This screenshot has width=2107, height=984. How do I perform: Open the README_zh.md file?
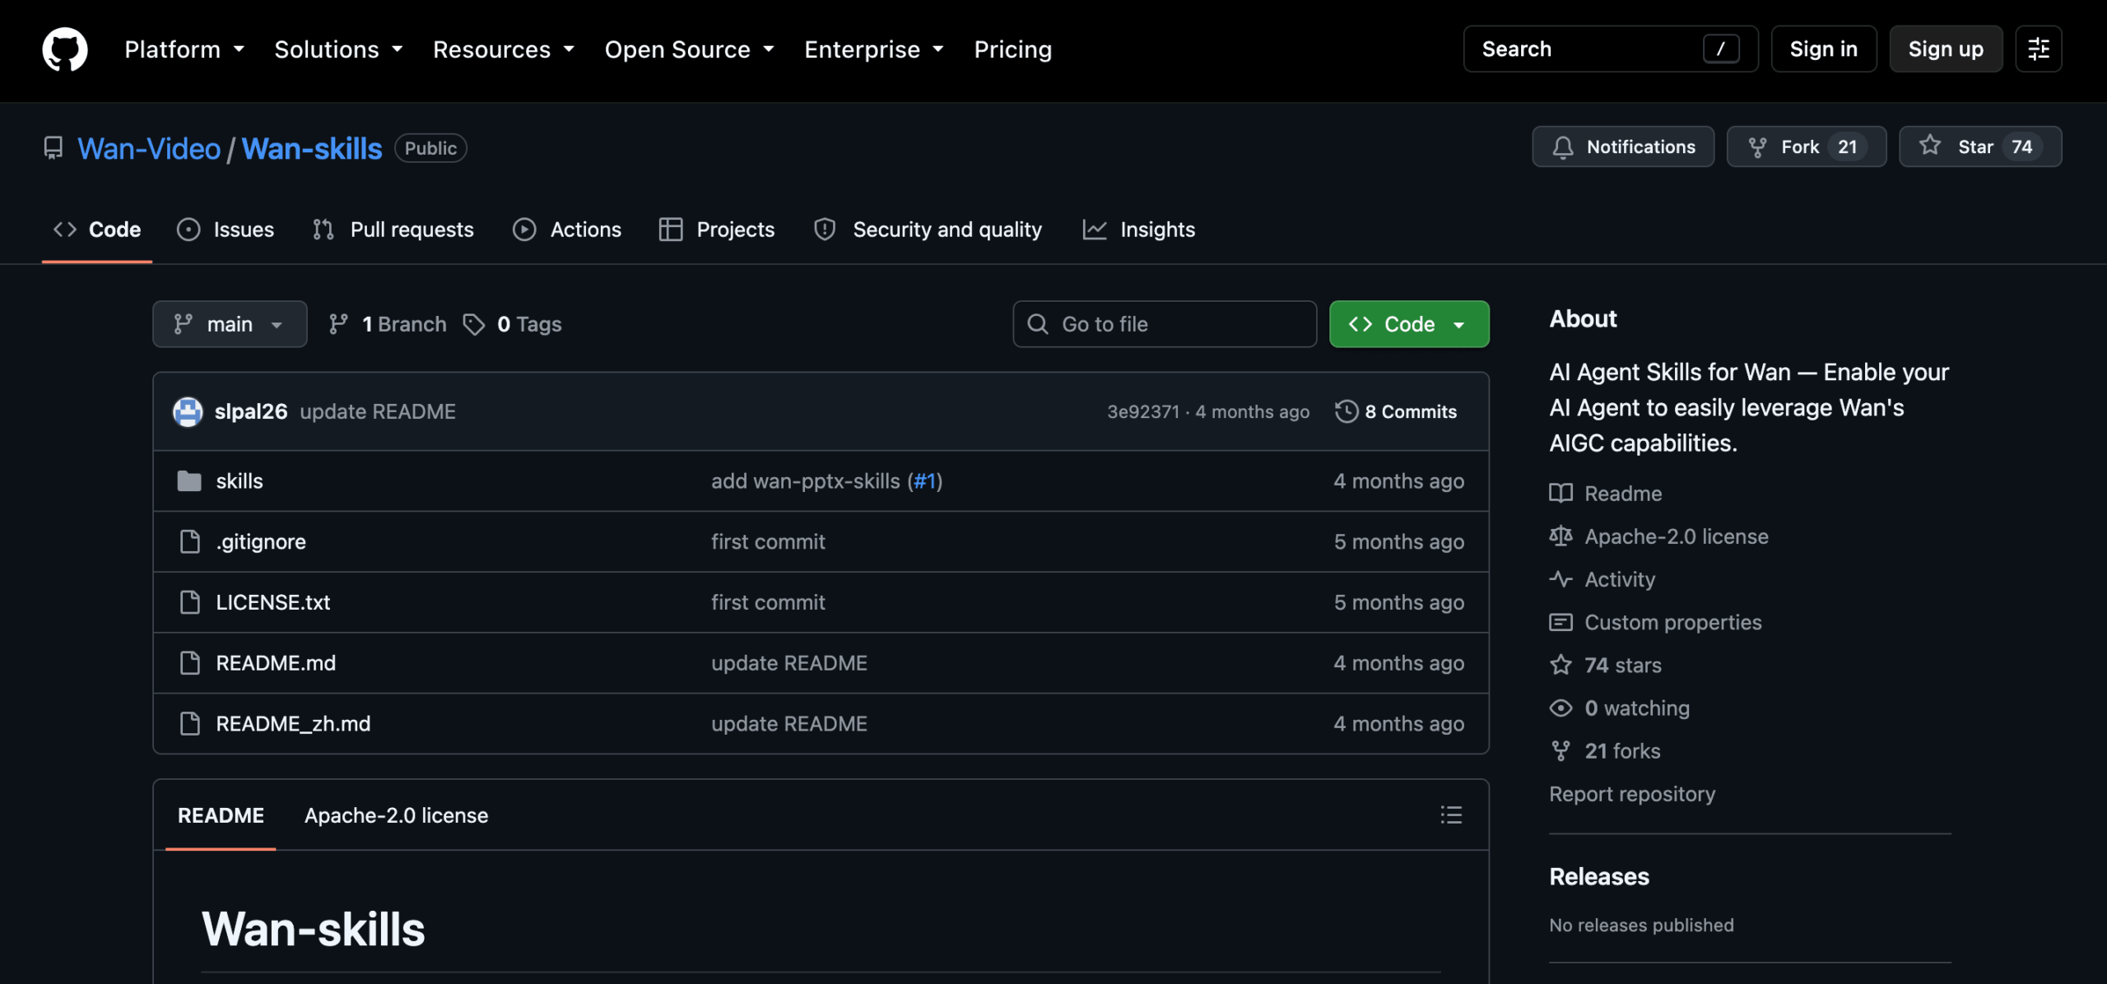point(293,724)
